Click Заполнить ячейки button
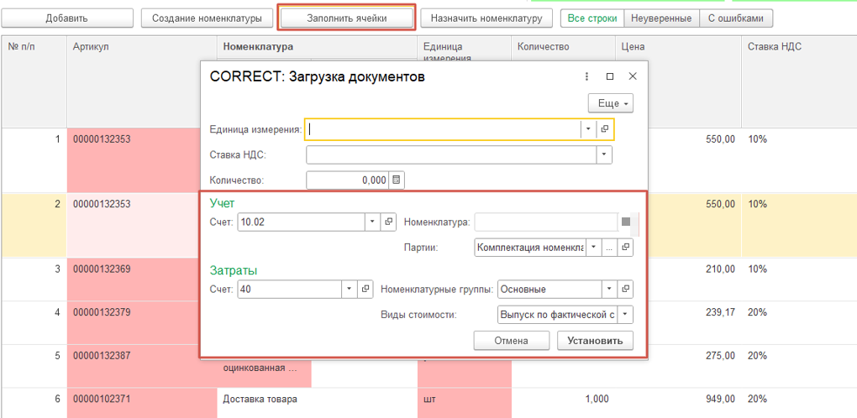 pos(346,18)
